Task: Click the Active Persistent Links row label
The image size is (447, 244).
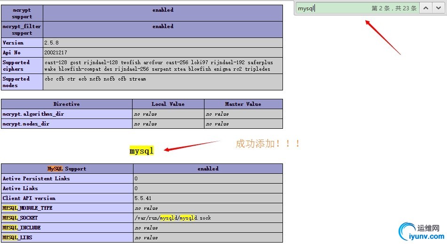Action: 36,178
